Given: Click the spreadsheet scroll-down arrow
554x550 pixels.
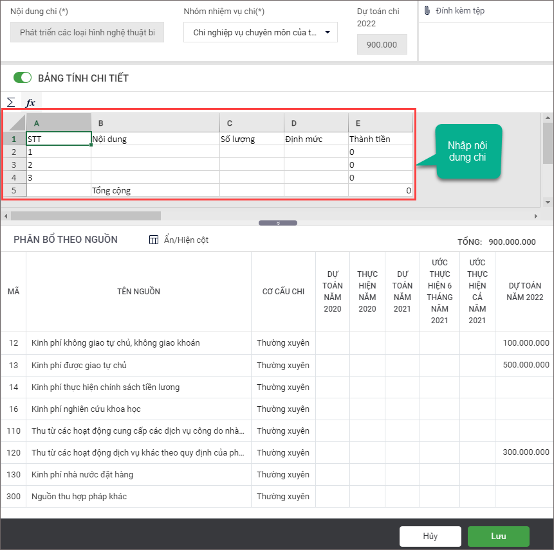Looking at the screenshot, I should (548, 202).
